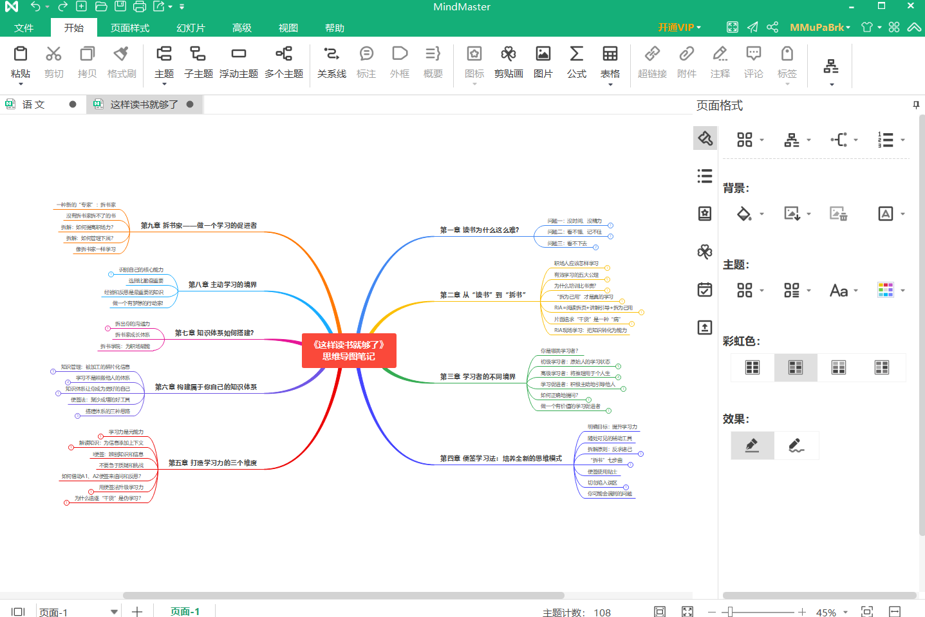The height and width of the screenshot is (617, 925).
Task: Attach a file with 附件
Action: (687, 62)
